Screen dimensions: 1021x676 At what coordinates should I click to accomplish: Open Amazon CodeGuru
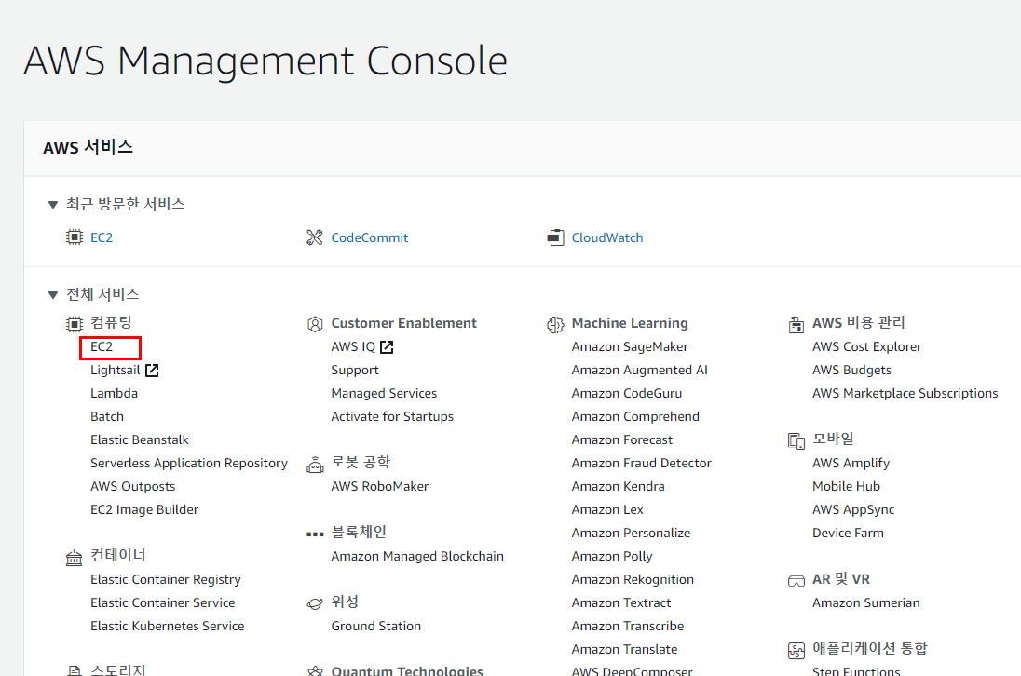(x=626, y=394)
